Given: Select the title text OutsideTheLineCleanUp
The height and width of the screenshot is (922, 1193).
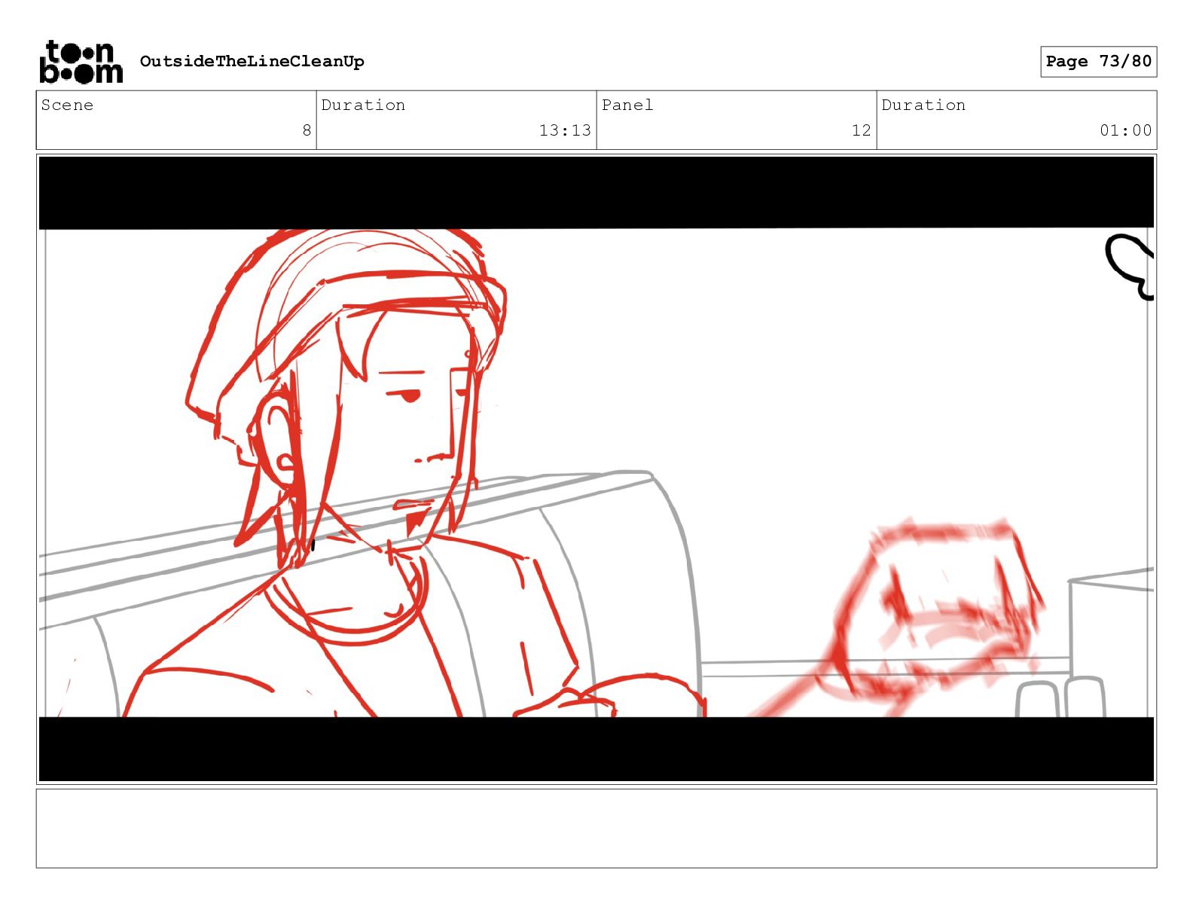Looking at the screenshot, I should pos(252,61).
